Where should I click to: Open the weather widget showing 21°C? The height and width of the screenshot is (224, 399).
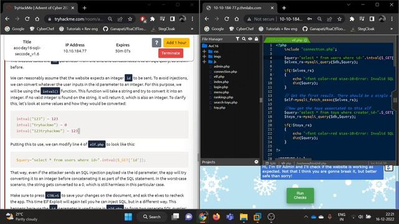pos(22,217)
